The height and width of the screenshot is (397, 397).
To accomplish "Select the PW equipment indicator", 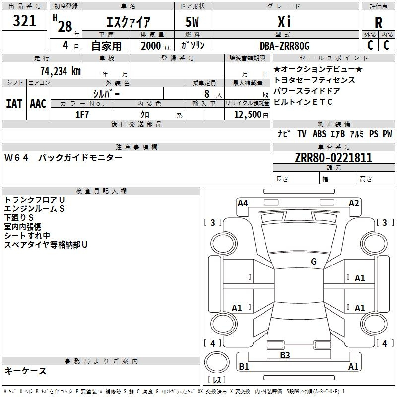I will tap(387, 133).
